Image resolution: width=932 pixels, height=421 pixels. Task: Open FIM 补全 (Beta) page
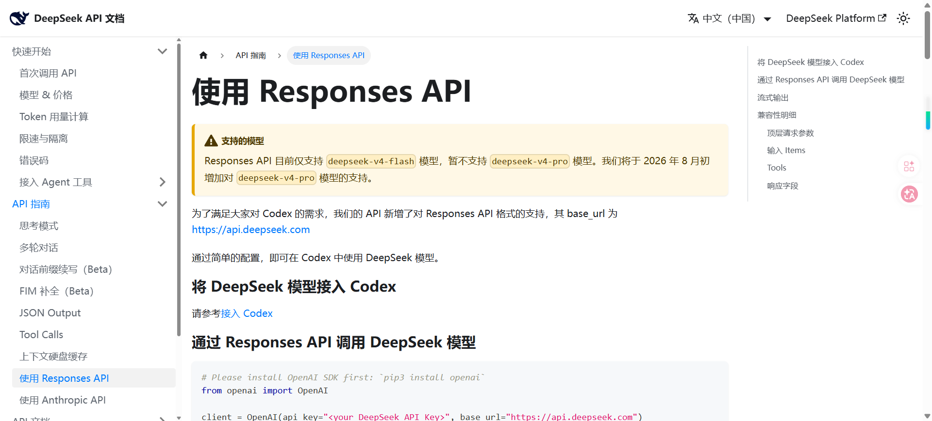[57, 291]
